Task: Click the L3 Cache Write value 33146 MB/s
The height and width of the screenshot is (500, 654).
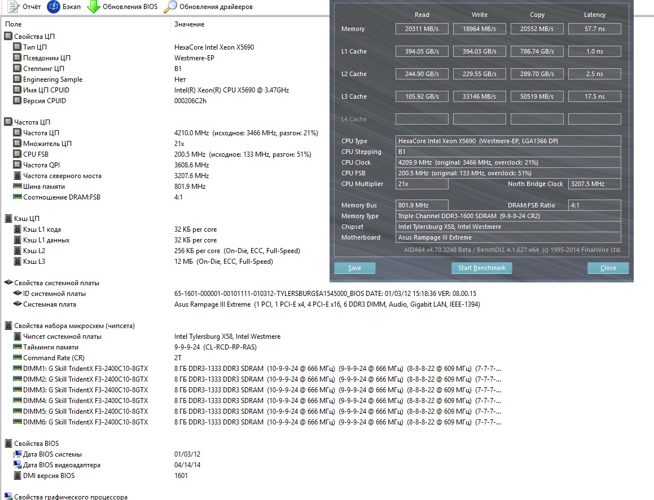Action: (479, 96)
